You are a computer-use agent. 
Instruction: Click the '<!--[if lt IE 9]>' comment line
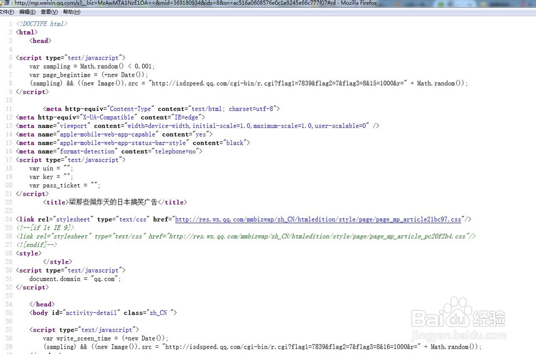(x=45, y=228)
